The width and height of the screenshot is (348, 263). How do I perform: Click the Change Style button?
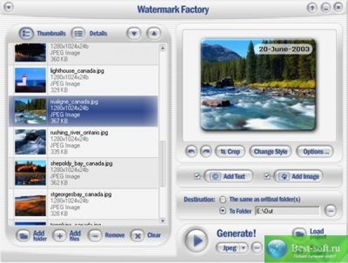click(x=270, y=152)
